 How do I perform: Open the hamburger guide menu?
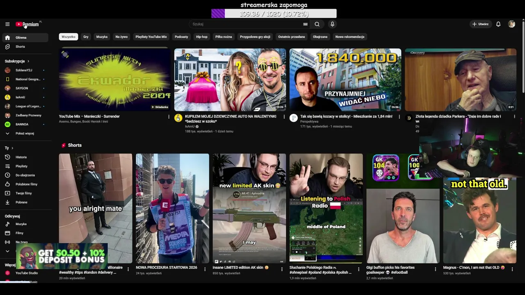point(7,24)
